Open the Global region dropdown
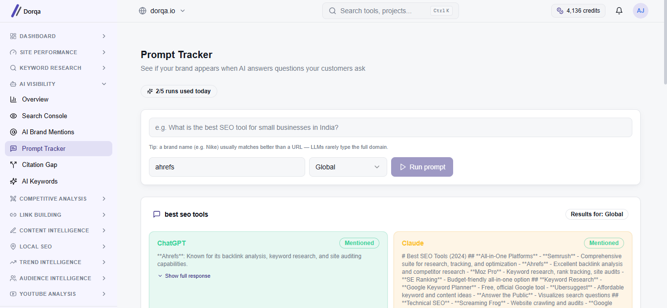 pos(348,167)
